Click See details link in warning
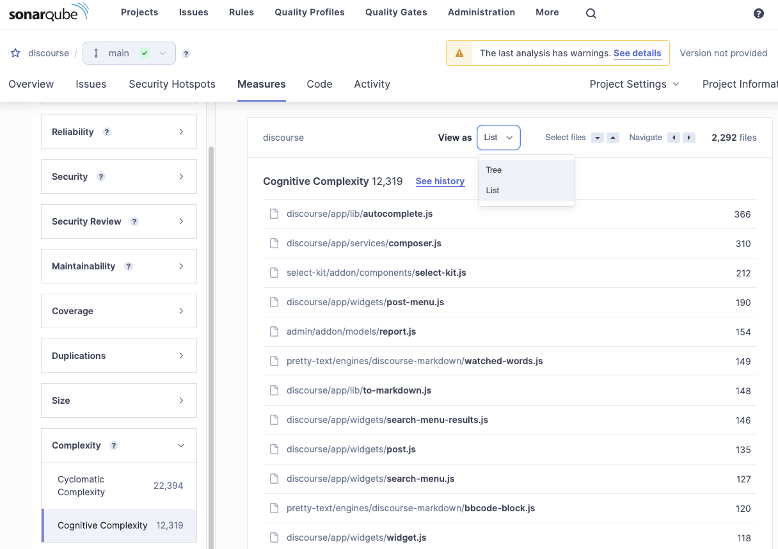Screen dimensions: 778x549 (637, 53)
